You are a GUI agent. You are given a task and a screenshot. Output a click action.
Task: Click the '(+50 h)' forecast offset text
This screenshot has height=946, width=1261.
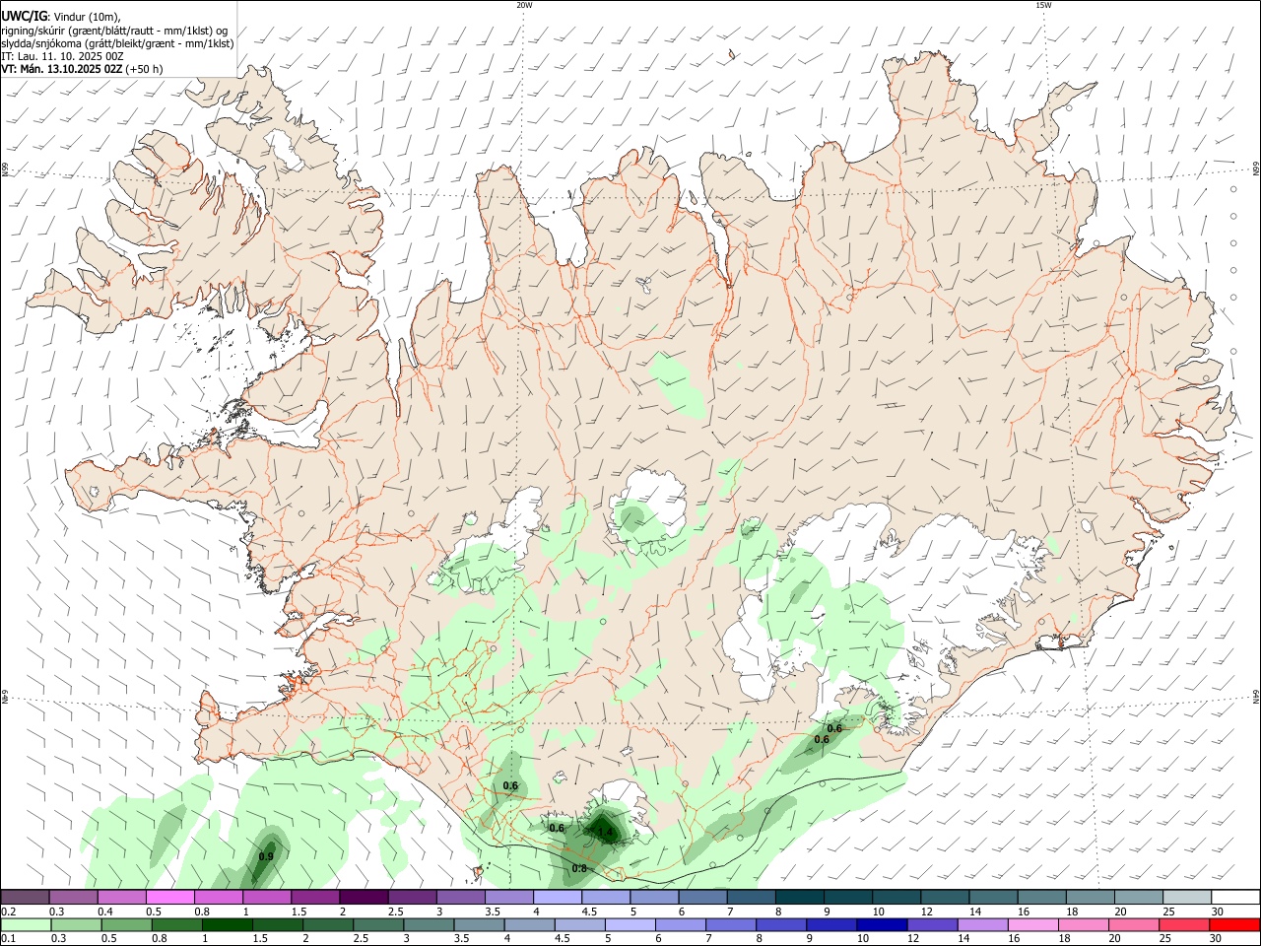(144, 69)
